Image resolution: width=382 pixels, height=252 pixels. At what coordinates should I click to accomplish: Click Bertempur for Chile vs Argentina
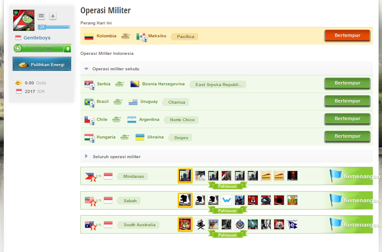coord(347,119)
